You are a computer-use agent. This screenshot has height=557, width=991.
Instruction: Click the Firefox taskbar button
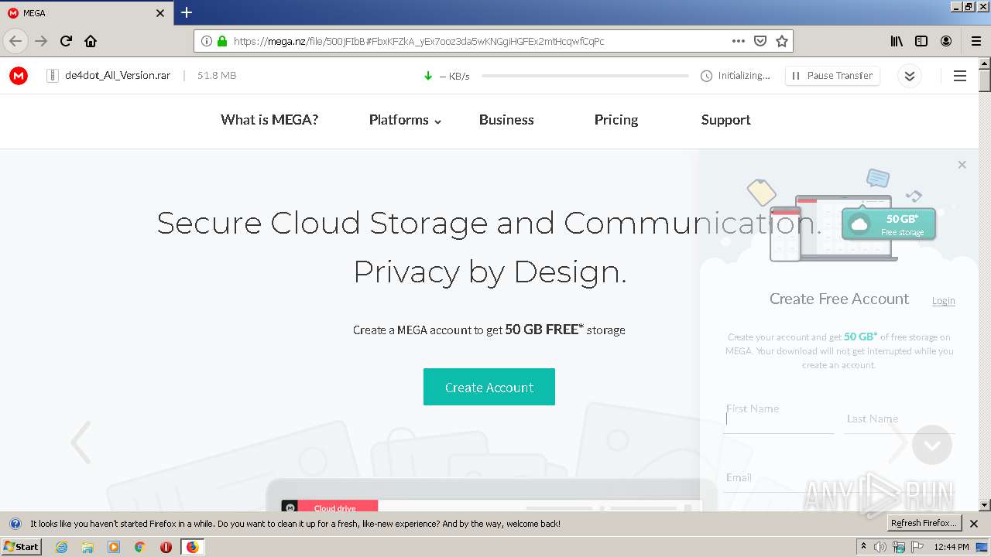pyautogui.click(x=192, y=547)
